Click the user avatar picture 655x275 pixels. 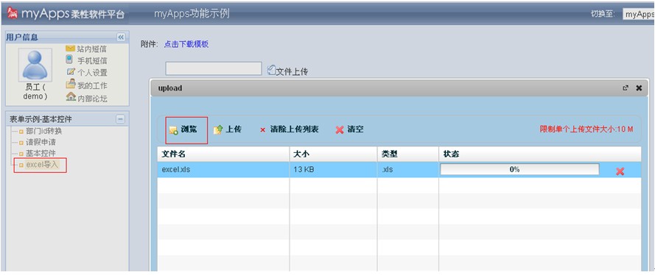[x=35, y=65]
